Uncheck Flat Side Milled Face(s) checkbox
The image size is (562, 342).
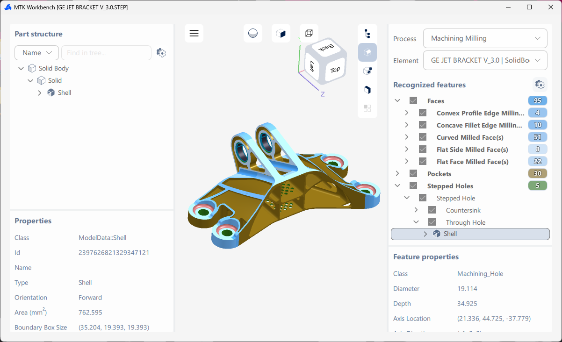pos(423,150)
